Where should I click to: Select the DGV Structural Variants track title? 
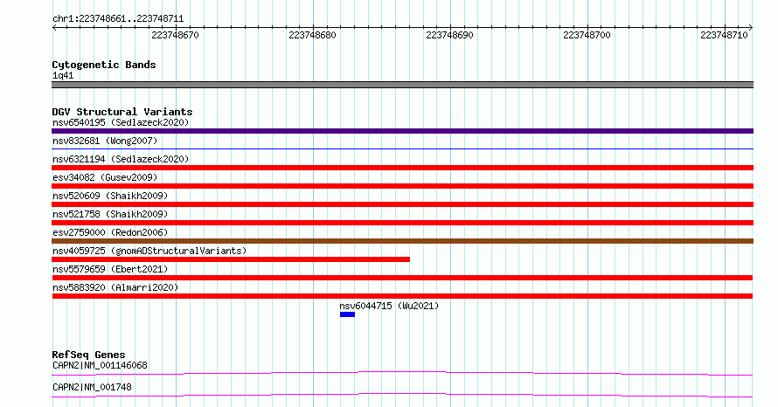[x=122, y=112]
